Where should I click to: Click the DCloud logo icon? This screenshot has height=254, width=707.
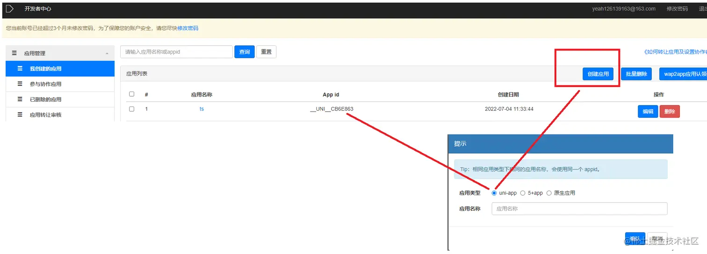pos(9,8)
